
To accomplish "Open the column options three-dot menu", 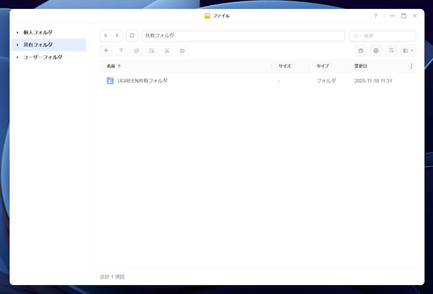I will [411, 66].
